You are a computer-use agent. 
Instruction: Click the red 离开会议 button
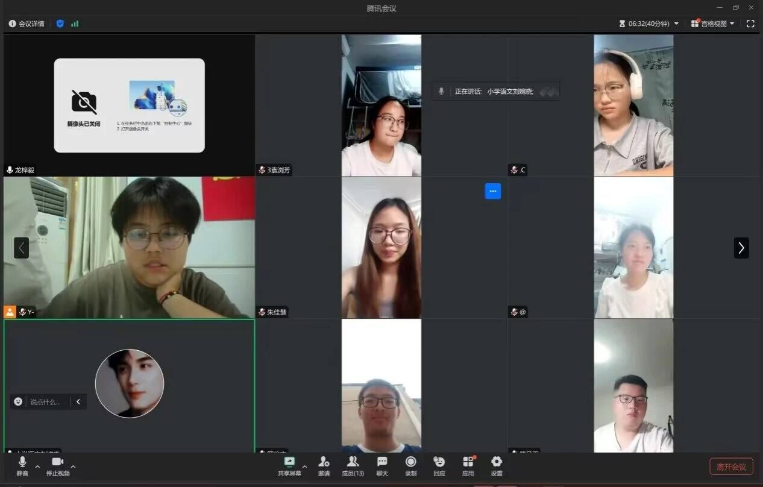pos(731,467)
